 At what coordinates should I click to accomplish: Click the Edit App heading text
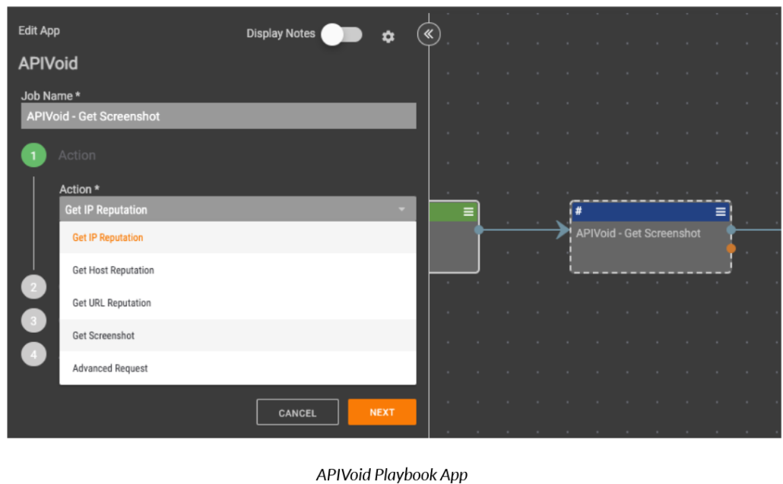[39, 31]
